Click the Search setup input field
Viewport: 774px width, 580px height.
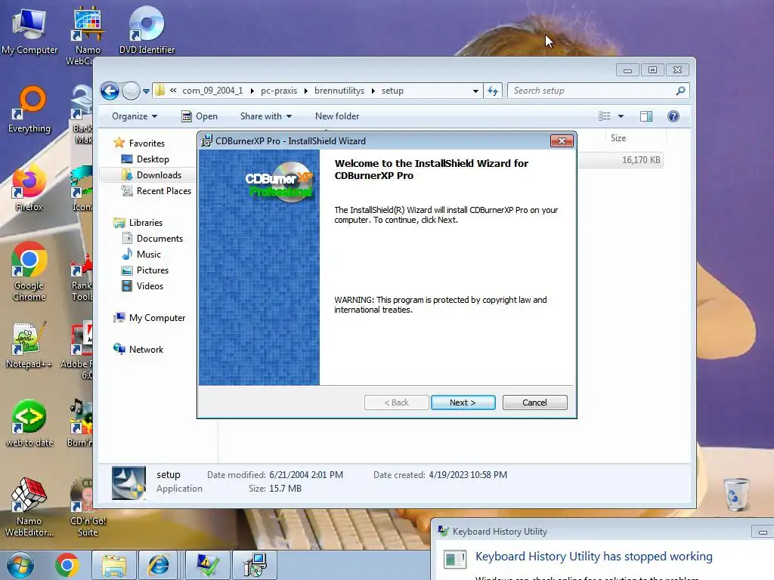[593, 91]
